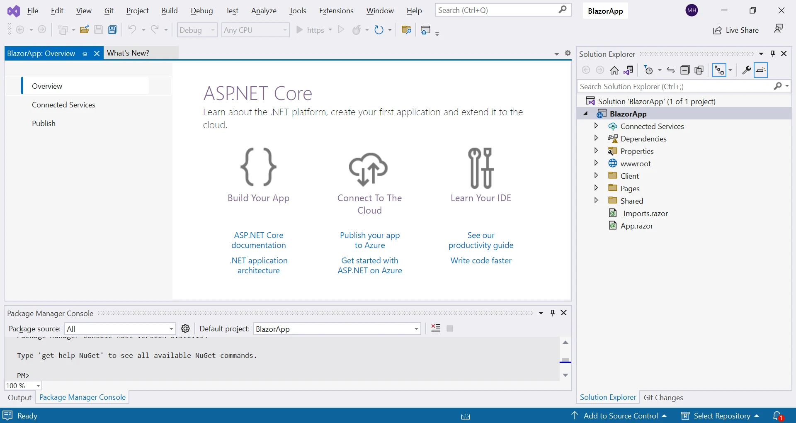This screenshot has width=796, height=423.
Task: Click the Open File folder icon in toolbar
Action: tap(85, 30)
